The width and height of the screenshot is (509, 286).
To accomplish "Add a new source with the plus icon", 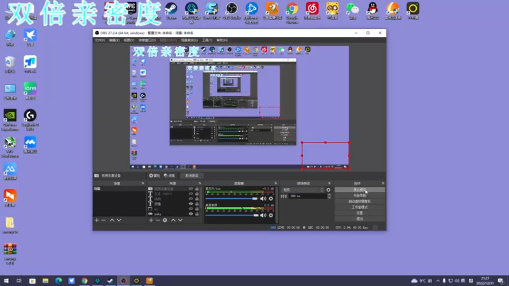I will tap(151, 220).
